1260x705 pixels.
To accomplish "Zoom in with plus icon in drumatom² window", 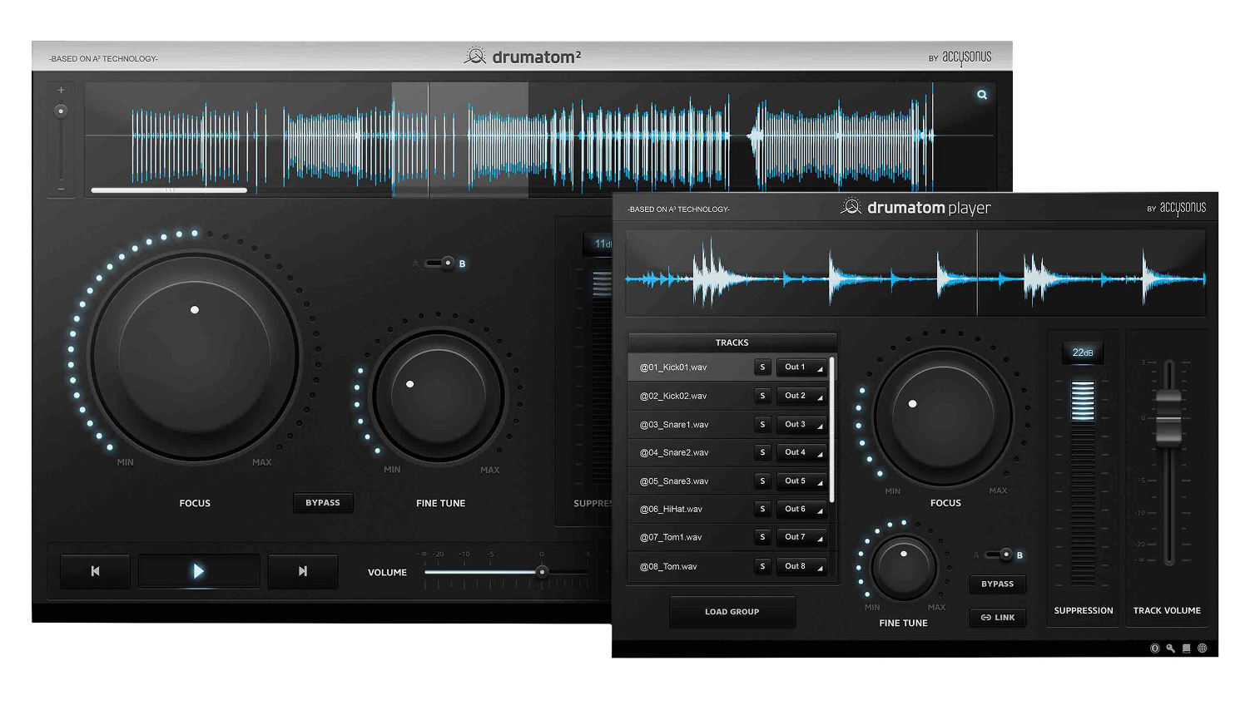I will click(x=61, y=90).
